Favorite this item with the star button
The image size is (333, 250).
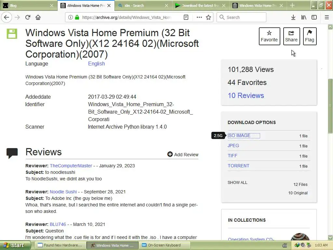click(x=269, y=36)
